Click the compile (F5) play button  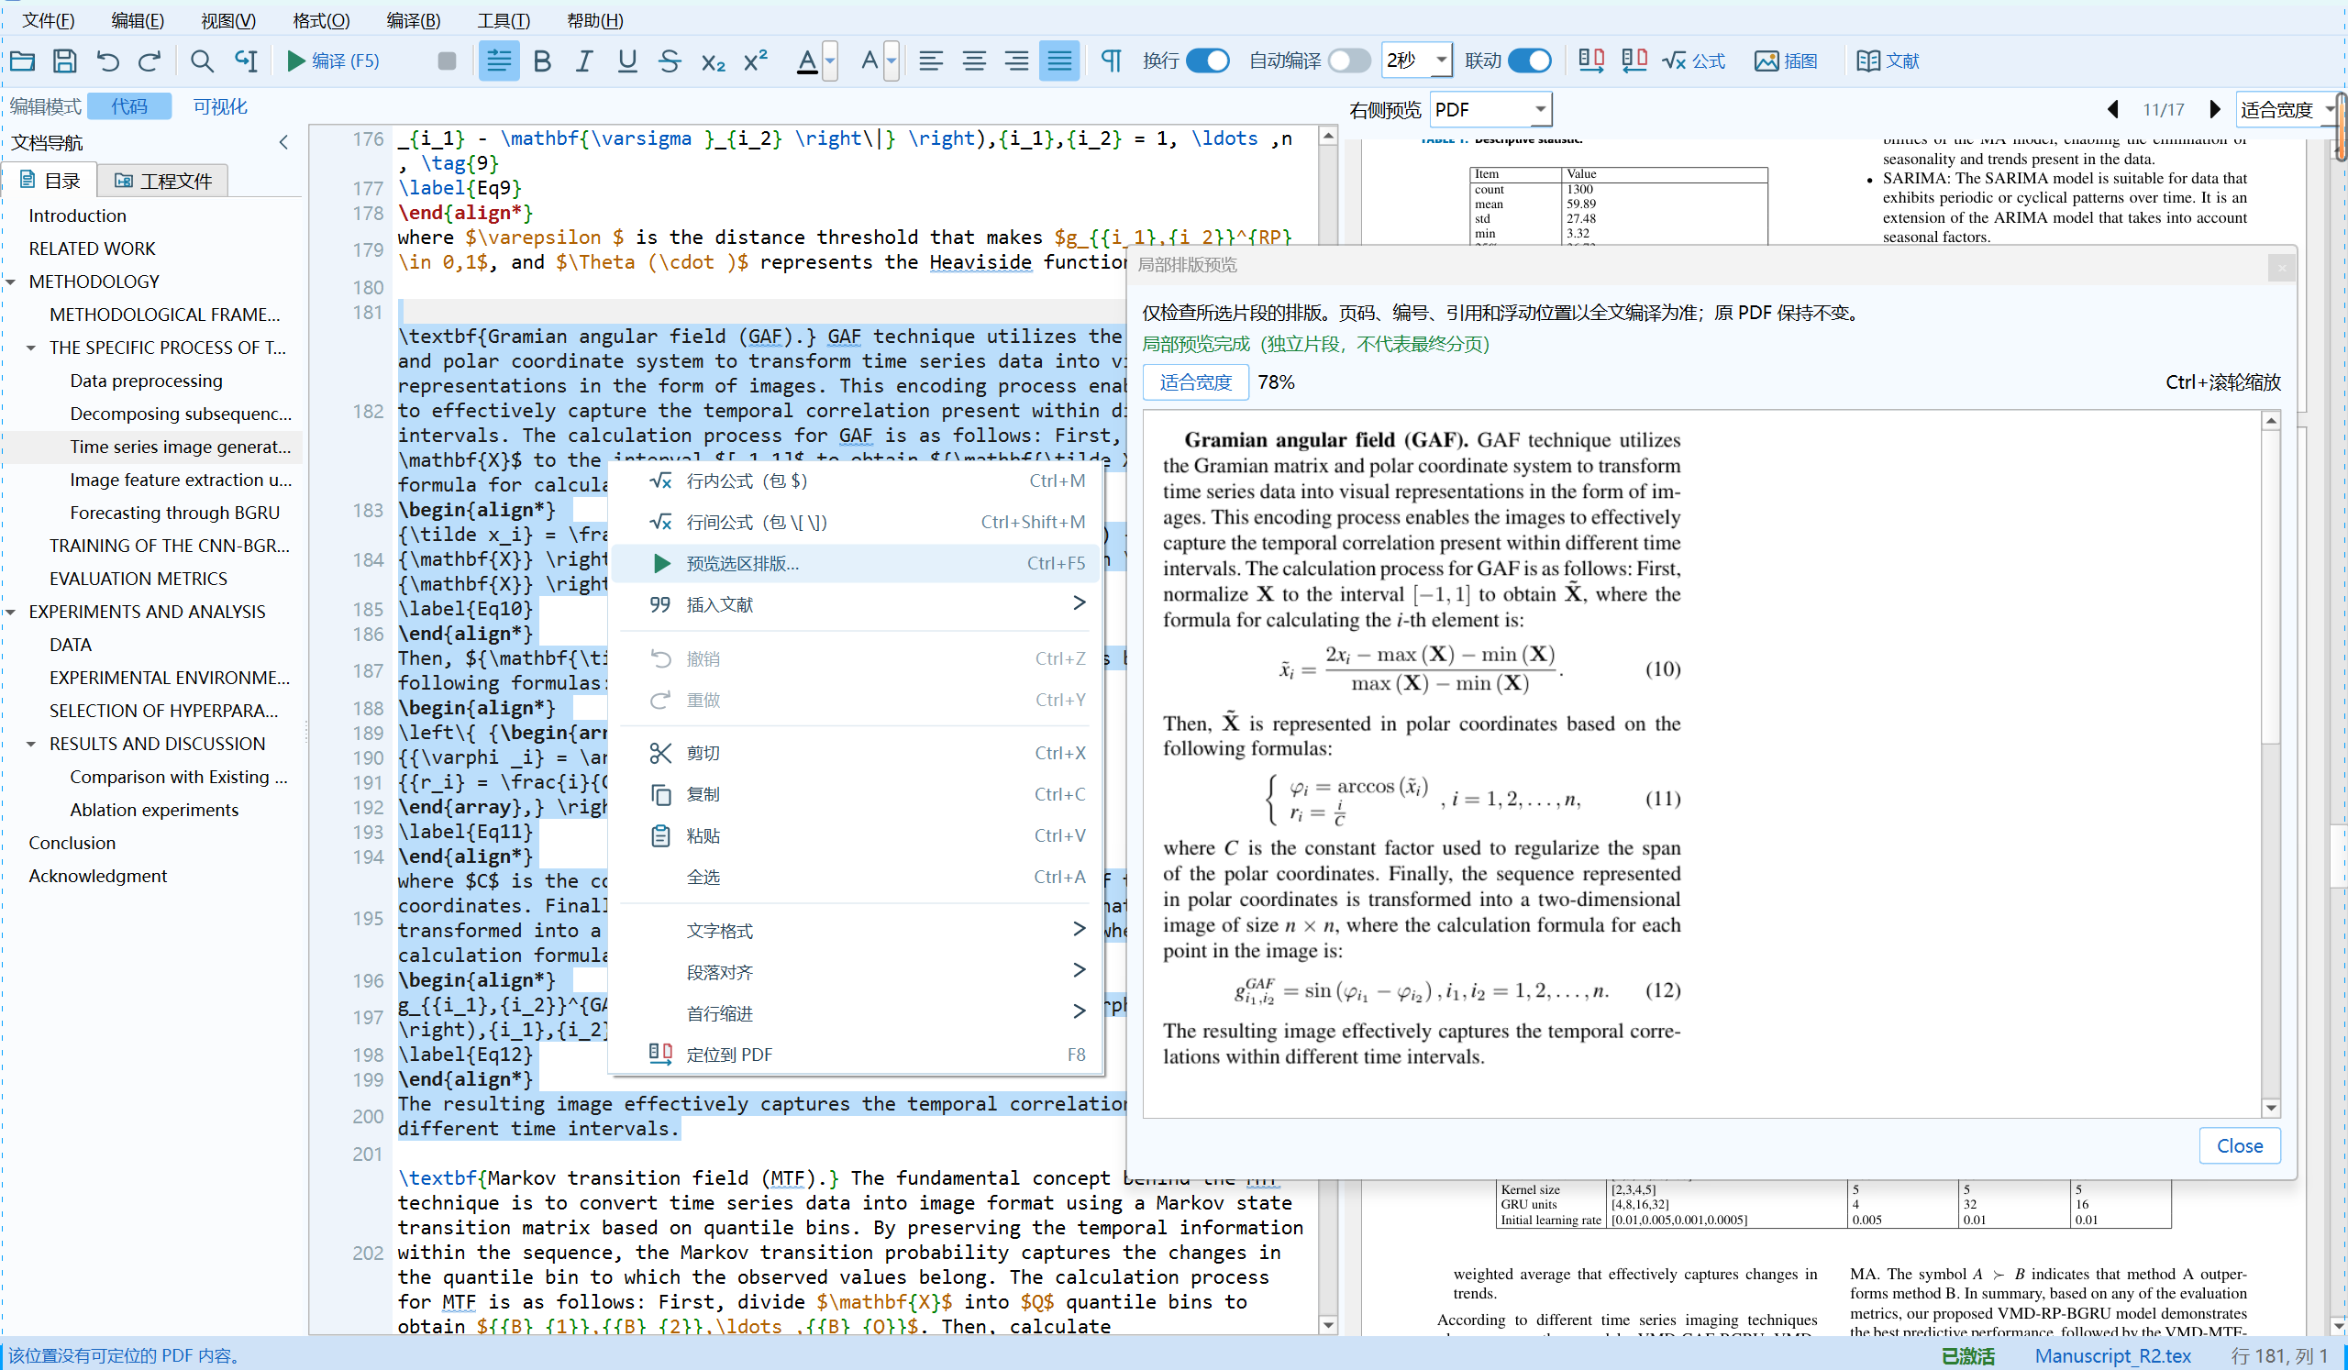click(x=333, y=61)
